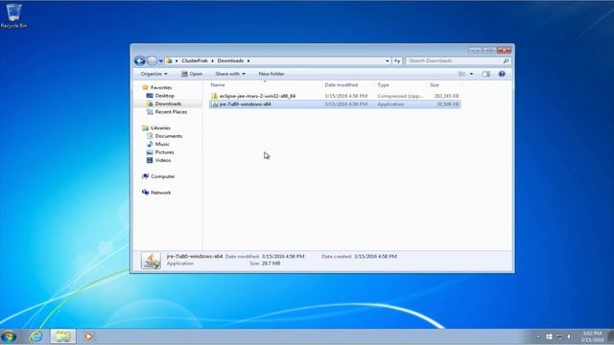Expand the view options dropdown arrow
This screenshot has height=345, width=614.
(x=471, y=74)
